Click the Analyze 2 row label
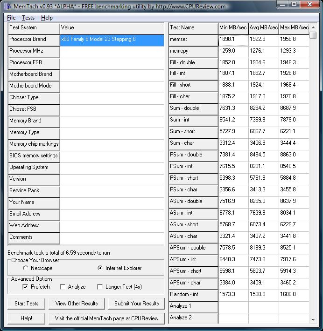This screenshot has height=331, width=323. pyautogui.click(x=193, y=318)
